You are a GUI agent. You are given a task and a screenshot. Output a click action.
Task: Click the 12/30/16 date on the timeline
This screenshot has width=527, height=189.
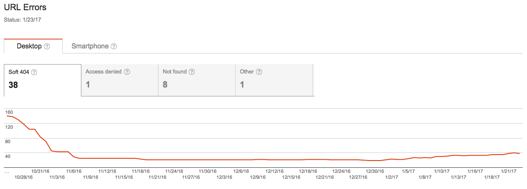click(x=375, y=171)
